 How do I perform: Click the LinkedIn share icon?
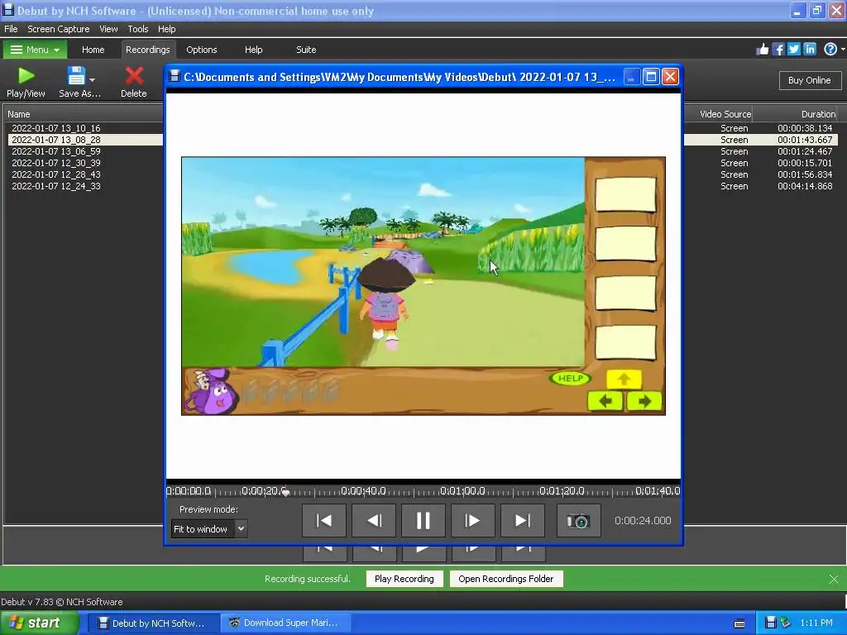[810, 50]
